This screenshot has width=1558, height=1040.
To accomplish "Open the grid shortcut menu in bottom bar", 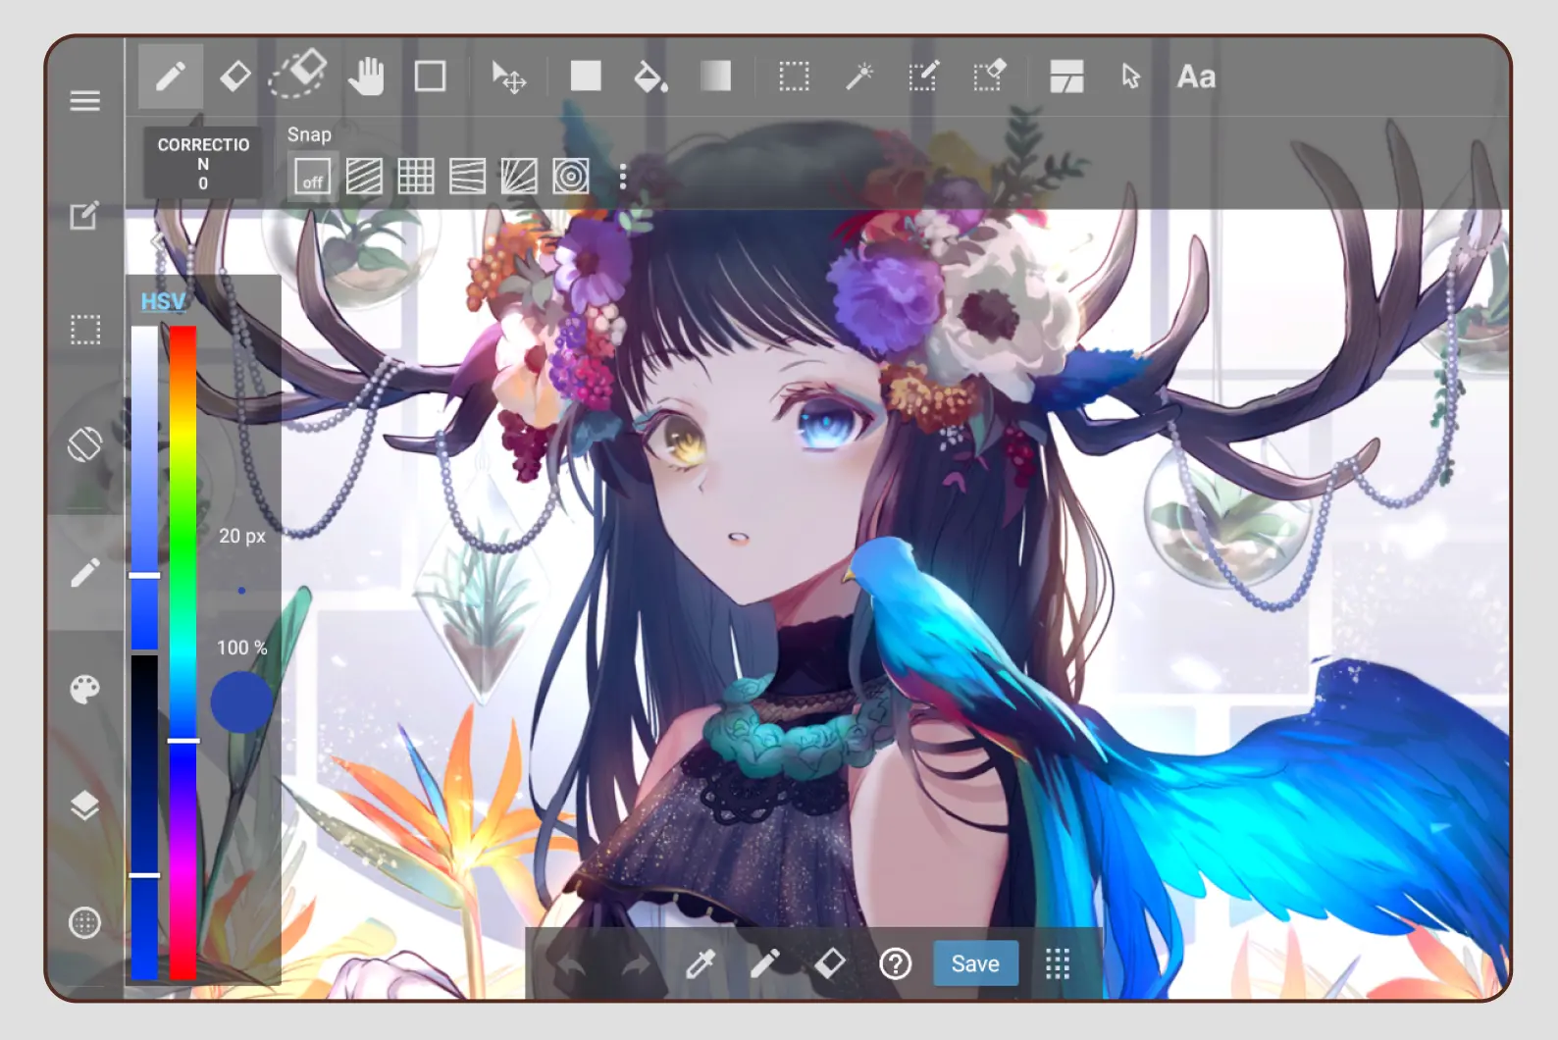I will click(x=1057, y=964).
